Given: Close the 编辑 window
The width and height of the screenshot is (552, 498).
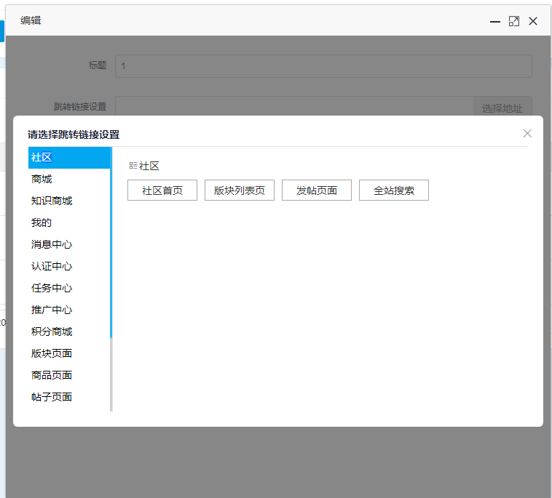Looking at the screenshot, I should tap(533, 21).
